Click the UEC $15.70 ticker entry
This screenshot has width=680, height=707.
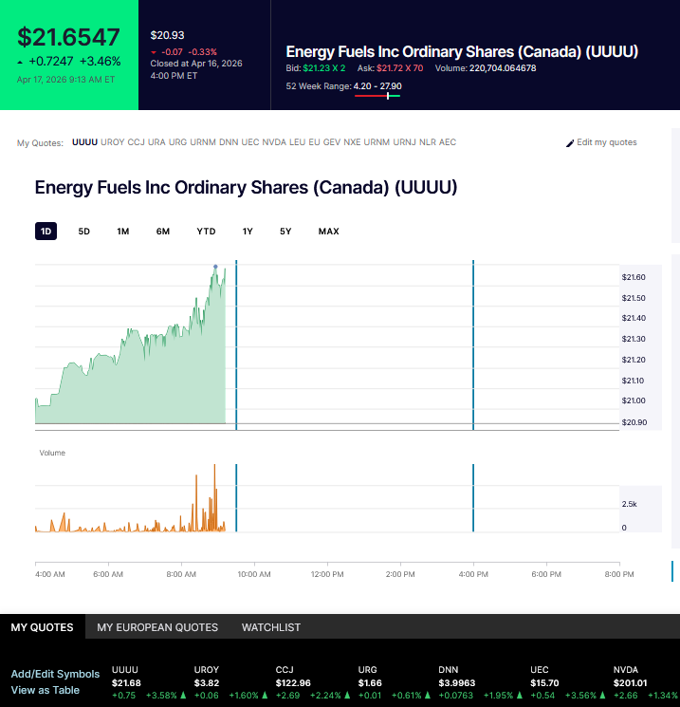[x=568, y=682]
